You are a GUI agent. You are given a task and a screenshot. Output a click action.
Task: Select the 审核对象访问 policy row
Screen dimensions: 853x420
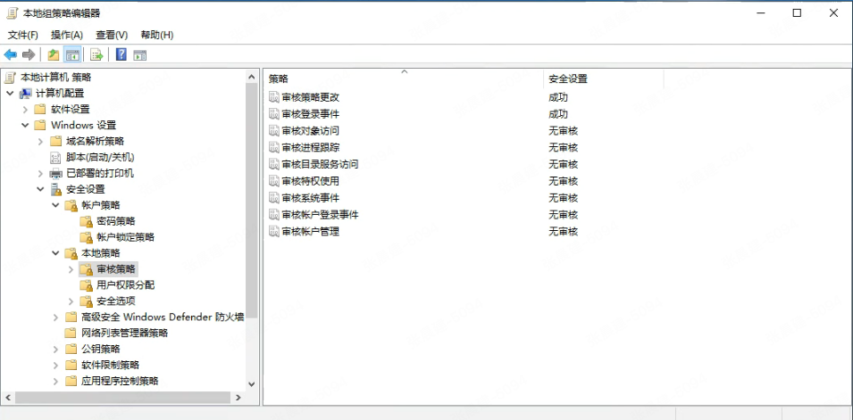[311, 131]
